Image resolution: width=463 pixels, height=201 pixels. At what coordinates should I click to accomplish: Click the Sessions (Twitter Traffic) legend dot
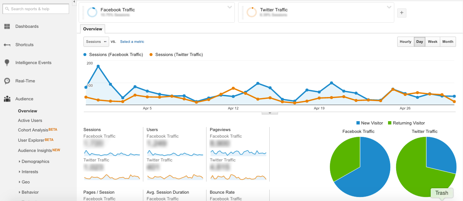click(151, 55)
